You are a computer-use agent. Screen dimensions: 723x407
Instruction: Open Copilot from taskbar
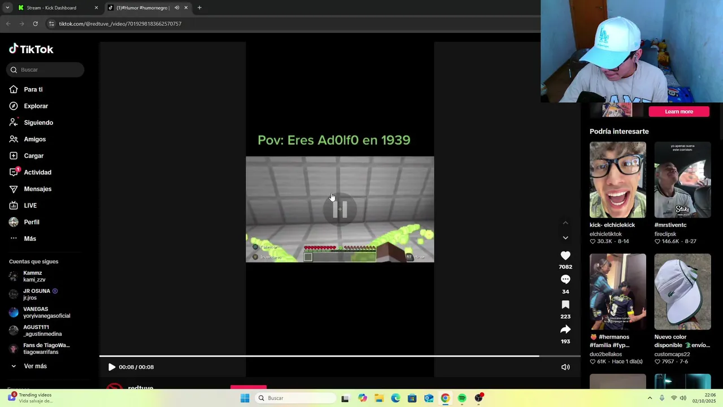click(x=363, y=398)
